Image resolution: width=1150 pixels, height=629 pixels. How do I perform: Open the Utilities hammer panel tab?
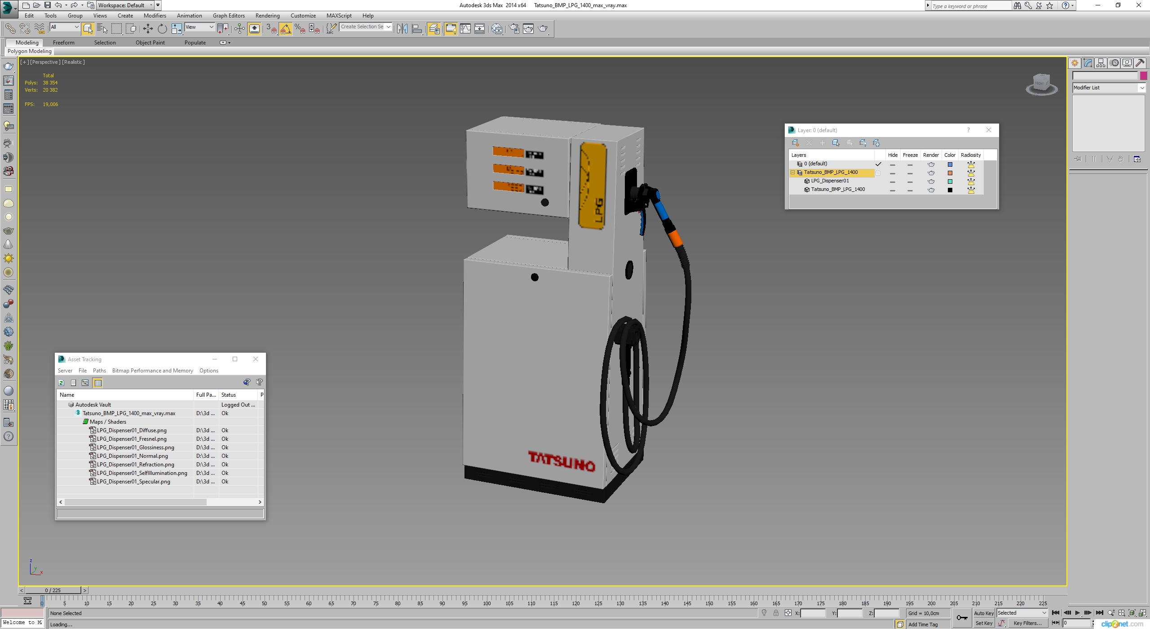[x=1140, y=63]
